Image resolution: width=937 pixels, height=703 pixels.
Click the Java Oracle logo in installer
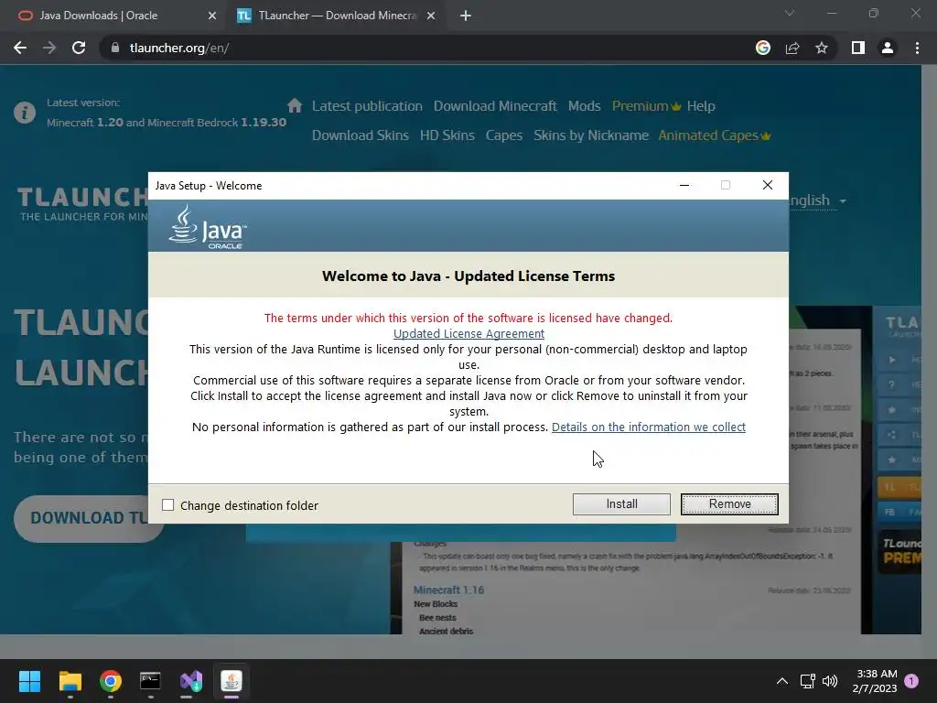coord(208,227)
